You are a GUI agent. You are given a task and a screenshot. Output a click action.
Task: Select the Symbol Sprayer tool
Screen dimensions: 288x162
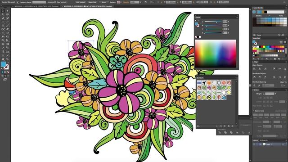tap(3, 52)
